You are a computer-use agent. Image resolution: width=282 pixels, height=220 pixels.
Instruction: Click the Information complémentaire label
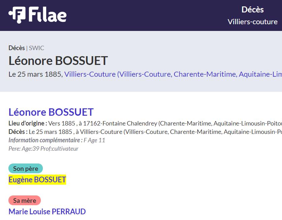46,140
